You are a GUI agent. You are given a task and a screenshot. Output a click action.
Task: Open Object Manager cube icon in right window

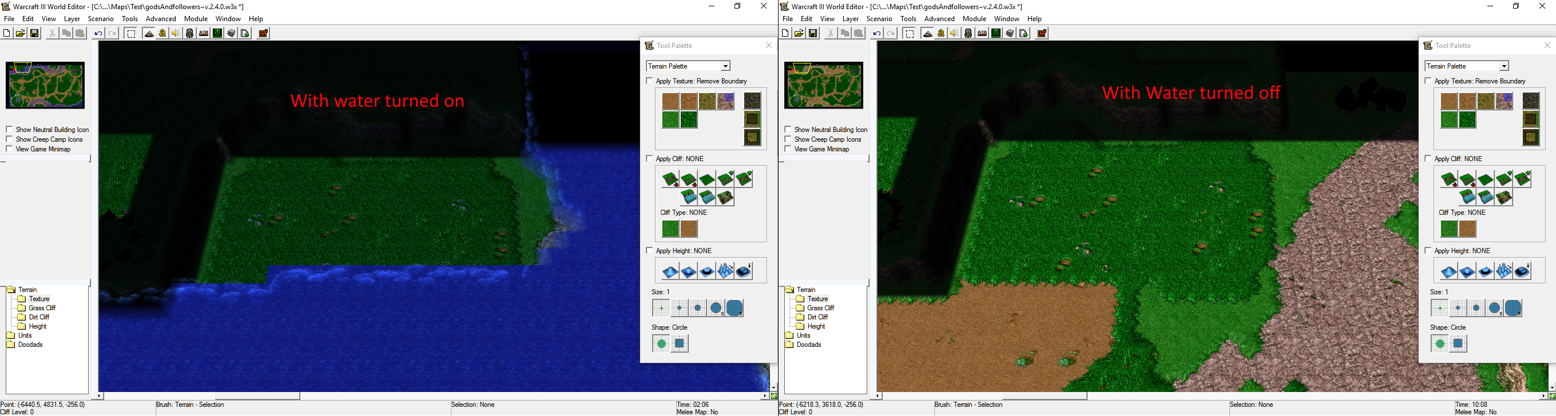pyautogui.click(x=1009, y=33)
